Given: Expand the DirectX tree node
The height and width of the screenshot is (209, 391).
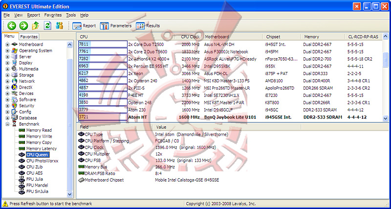Looking at the screenshot, I should (7, 88).
